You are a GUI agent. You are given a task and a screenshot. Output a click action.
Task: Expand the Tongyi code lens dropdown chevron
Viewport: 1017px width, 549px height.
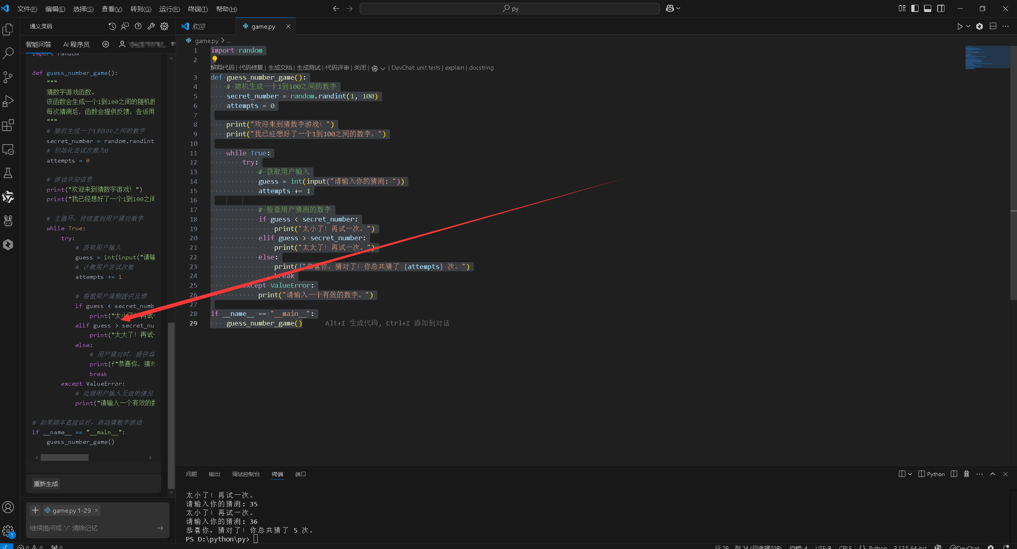pos(383,69)
